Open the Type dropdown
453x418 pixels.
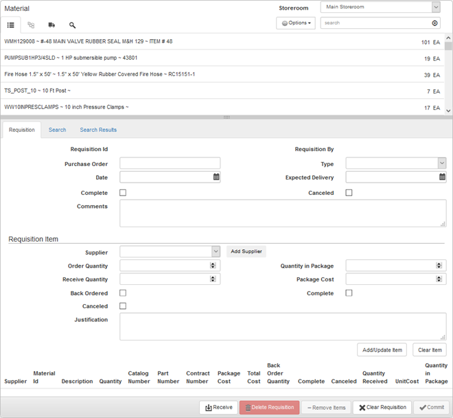pyautogui.click(x=441, y=163)
